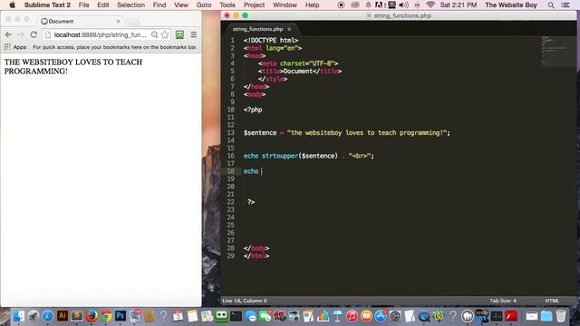Click the recording indicator in menu bar
This screenshot has height=326, width=580.
(x=341, y=5)
